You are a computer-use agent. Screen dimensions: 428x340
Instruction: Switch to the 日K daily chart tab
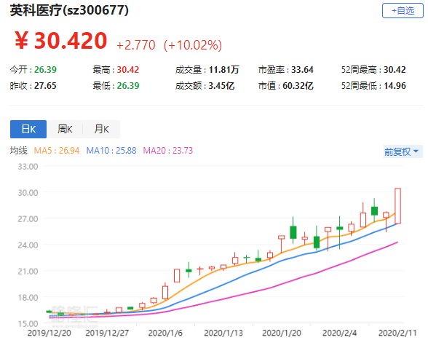(28, 129)
